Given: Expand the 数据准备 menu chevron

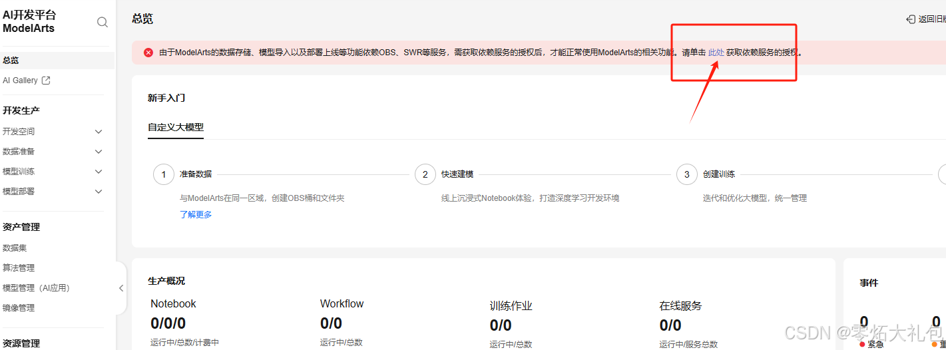Looking at the screenshot, I should (99, 152).
